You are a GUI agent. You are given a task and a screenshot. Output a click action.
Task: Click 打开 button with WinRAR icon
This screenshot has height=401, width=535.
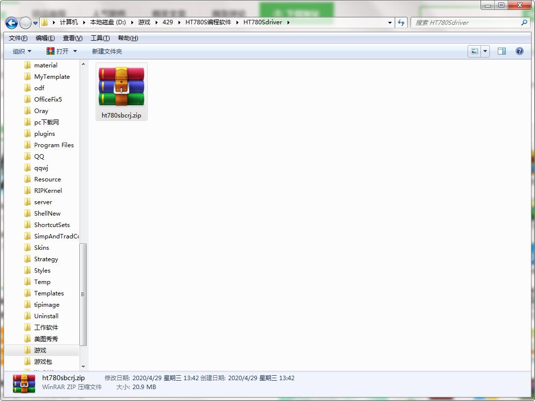pyautogui.click(x=58, y=51)
